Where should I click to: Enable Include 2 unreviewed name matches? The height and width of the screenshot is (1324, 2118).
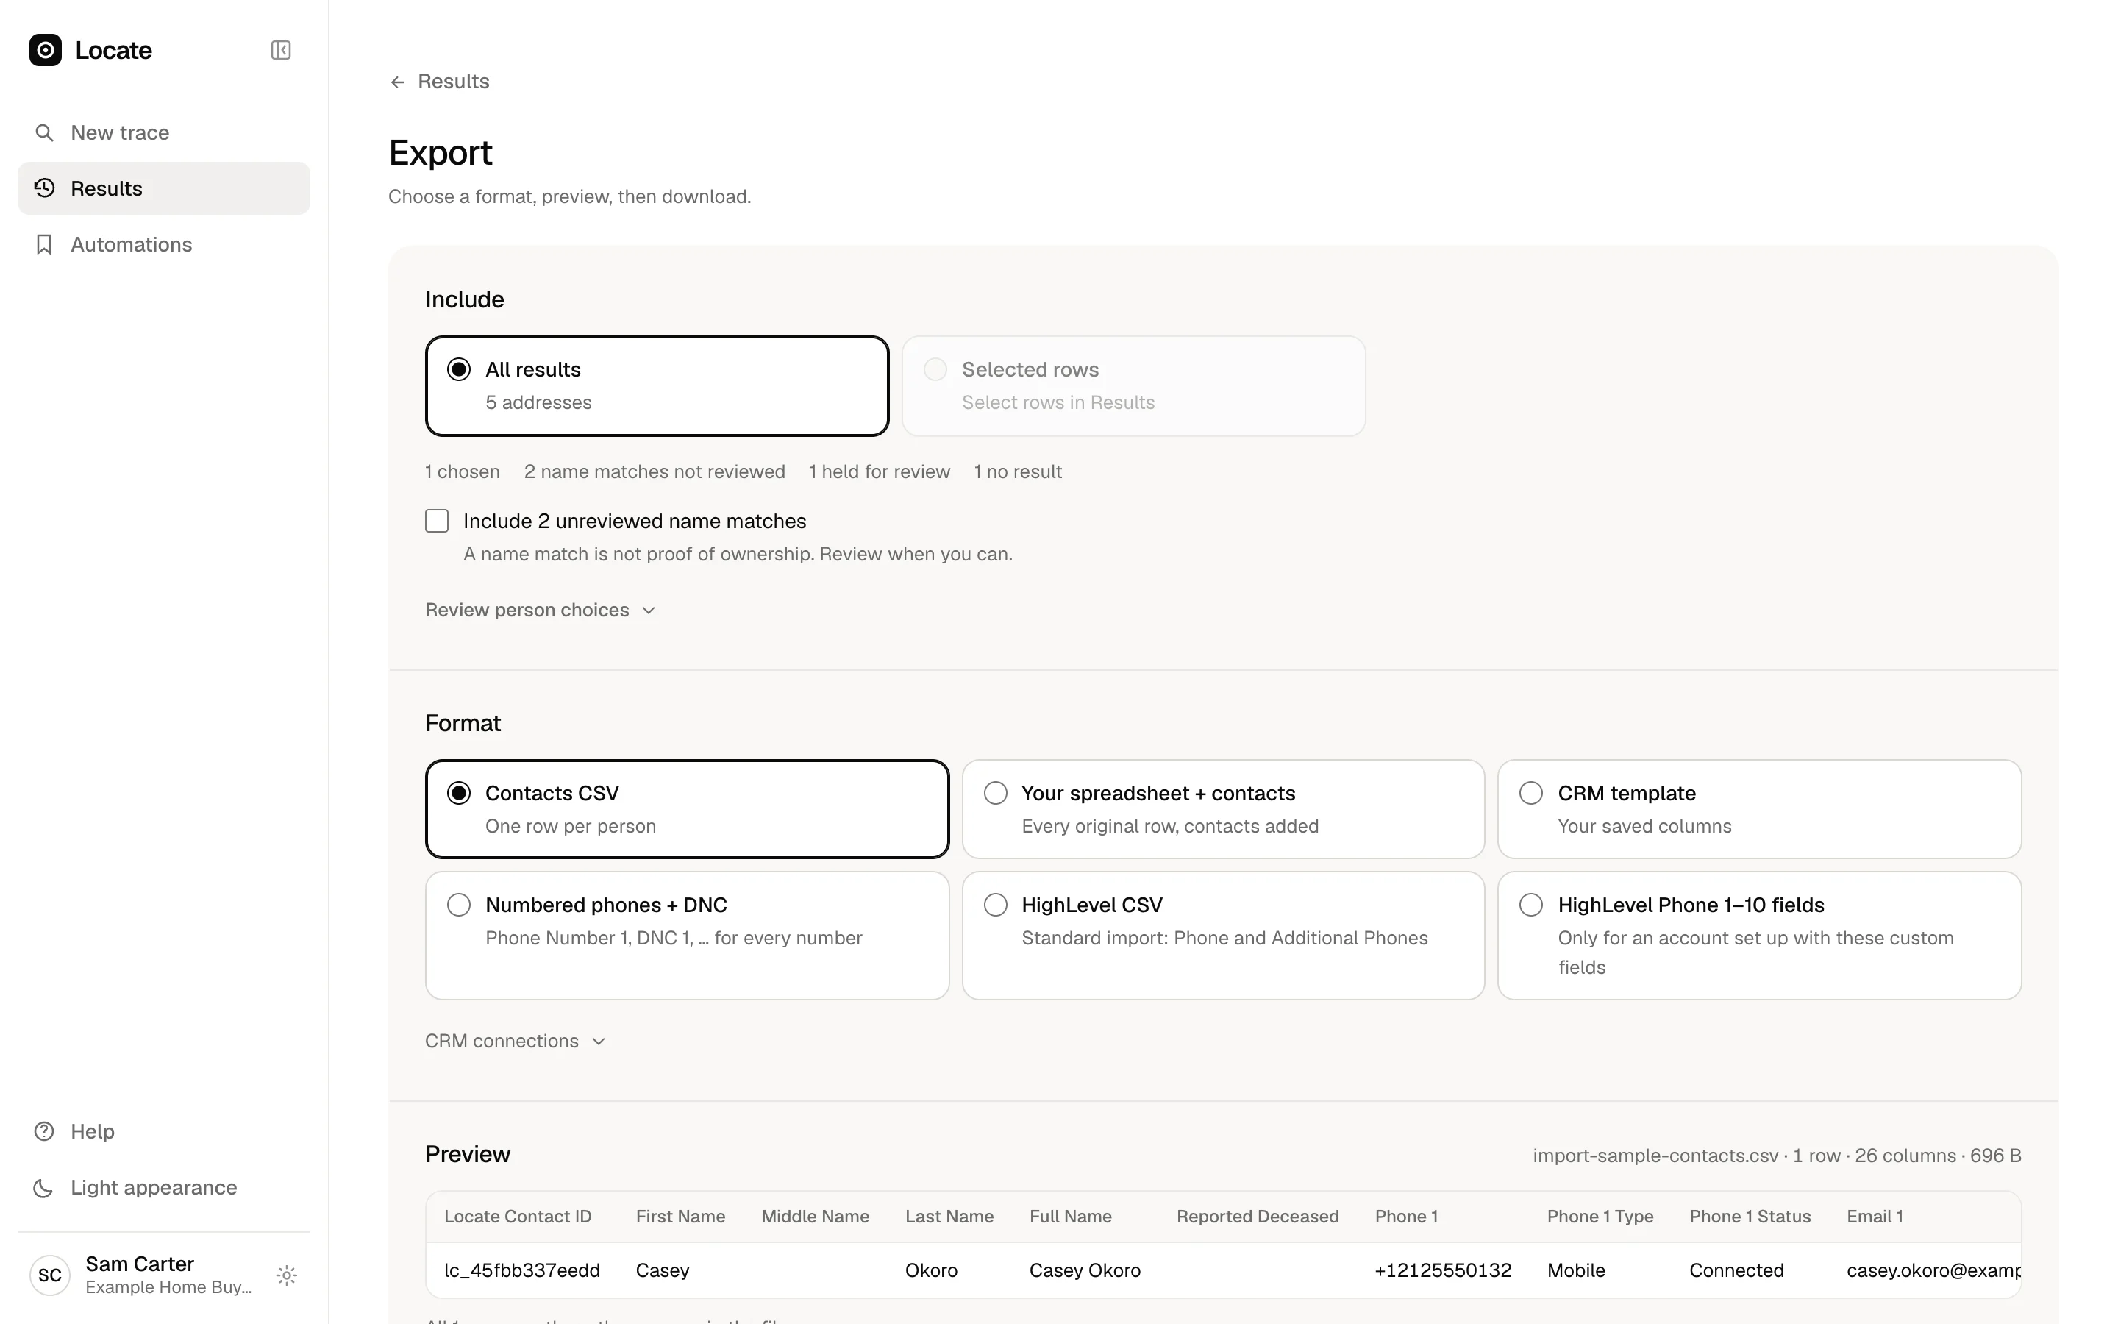point(437,521)
